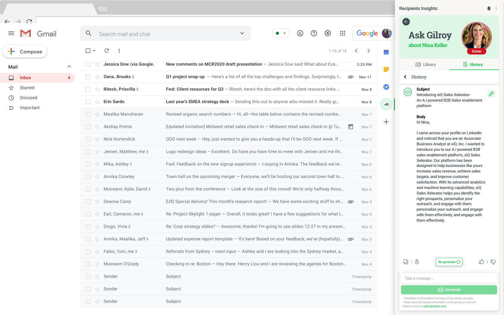The image size is (504, 315).
Task: Collapse History with the back chevron
Action: [x=405, y=77]
